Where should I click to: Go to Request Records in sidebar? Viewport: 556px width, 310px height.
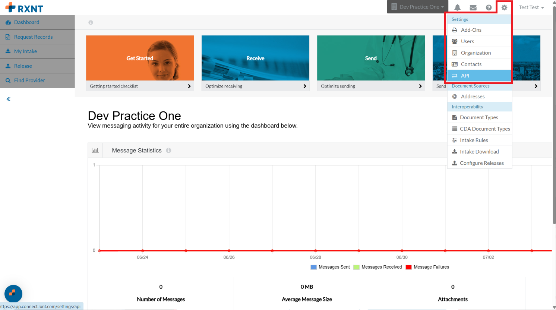(x=37, y=37)
